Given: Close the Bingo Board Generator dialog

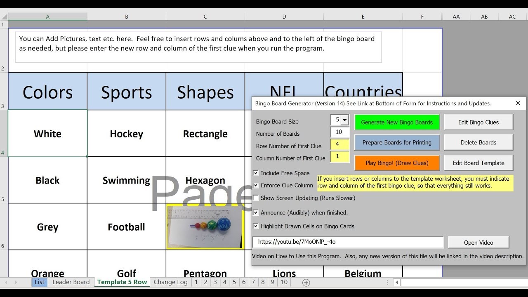Looking at the screenshot, I should coord(518,103).
